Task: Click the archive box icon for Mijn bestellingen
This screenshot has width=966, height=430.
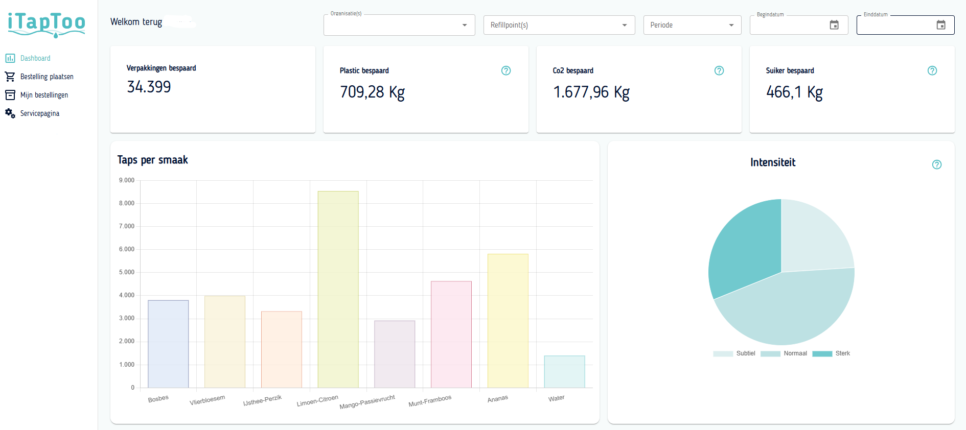Action: point(10,95)
